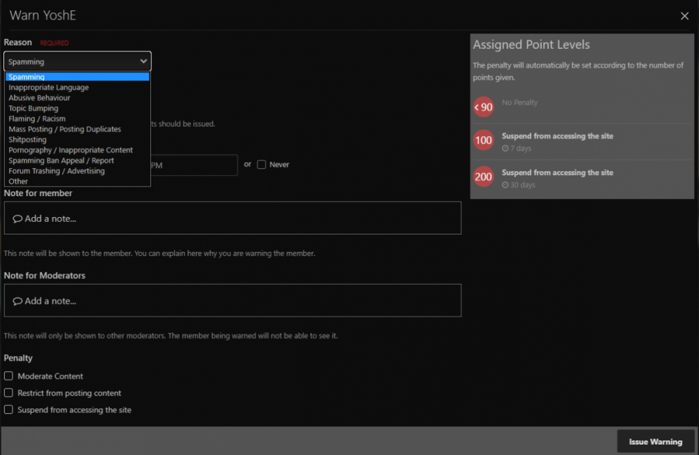Image resolution: width=699 pixels, height=455 pixels.
Task: Open the Reason dropdown showing Spamming
Action: tap(78, 61)
